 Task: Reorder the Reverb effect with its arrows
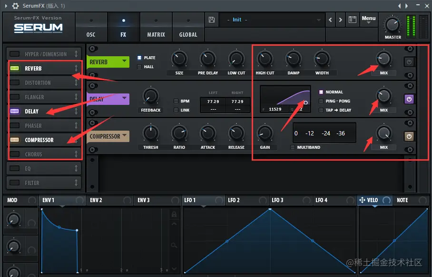pos(76,68)
